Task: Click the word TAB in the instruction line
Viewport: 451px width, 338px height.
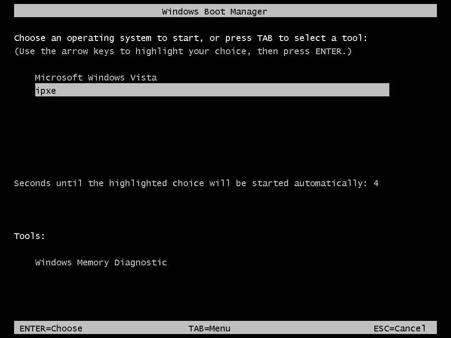Action: tap(265, 38)
